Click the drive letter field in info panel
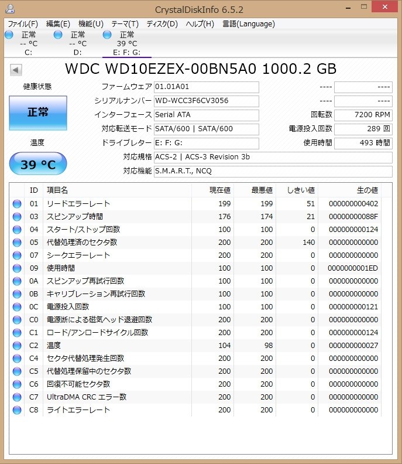 coord(207,143)
